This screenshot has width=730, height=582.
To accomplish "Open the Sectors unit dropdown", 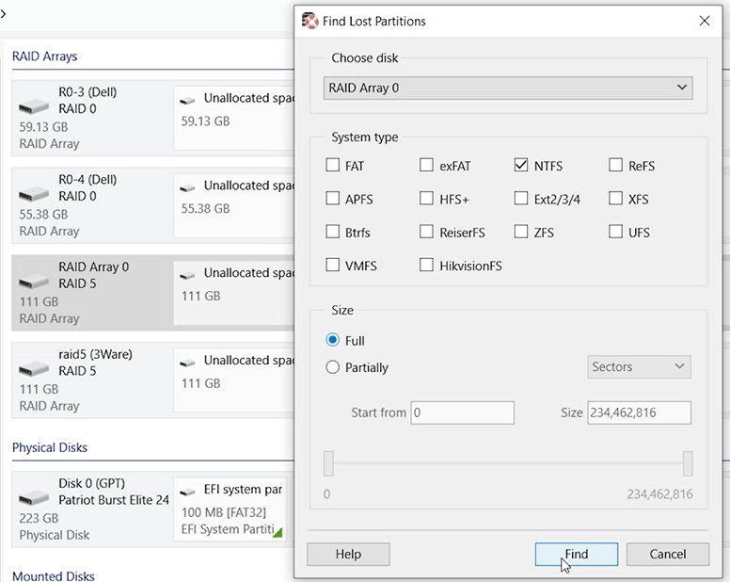I will (639, 366).
